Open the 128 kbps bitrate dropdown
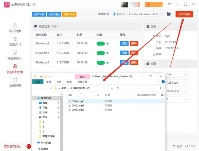The height and width of the screenshot is (151, 199). click(177, 82)
